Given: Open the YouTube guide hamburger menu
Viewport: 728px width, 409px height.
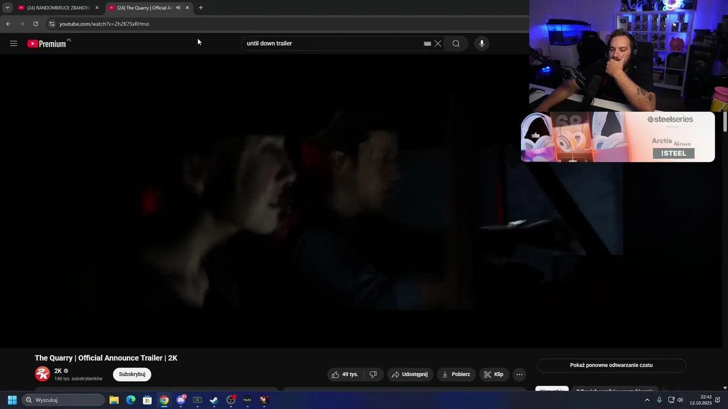Looking at the screenshot, I should point(14,43).
